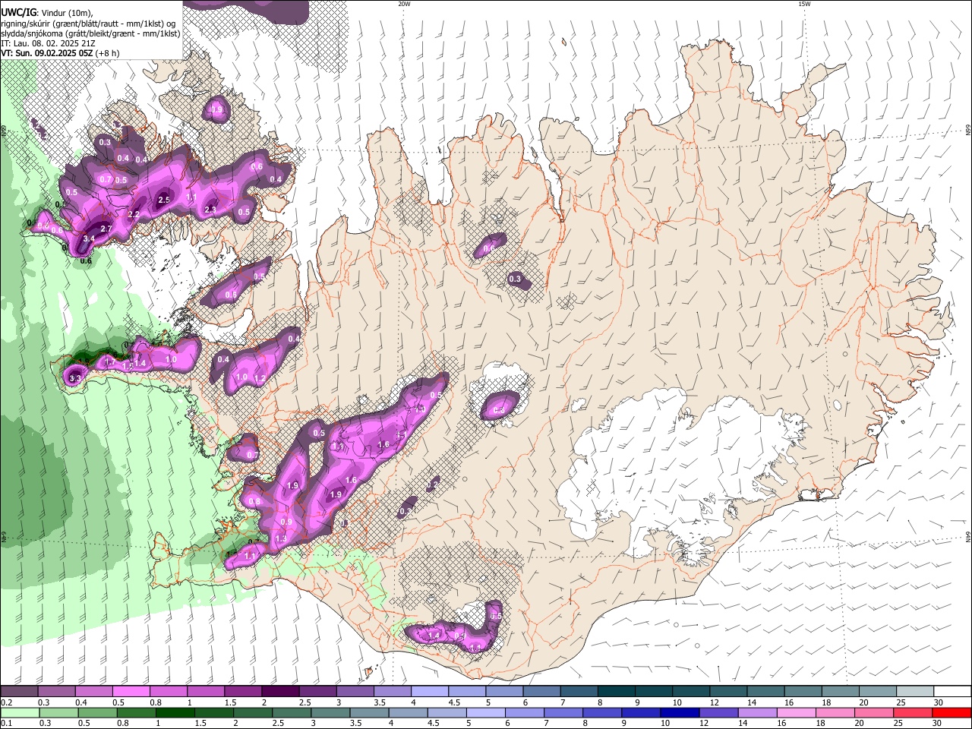
Task: Click the pale green 0.1–0.3 rain legend swatch
Action: click(x=21, y=712)
